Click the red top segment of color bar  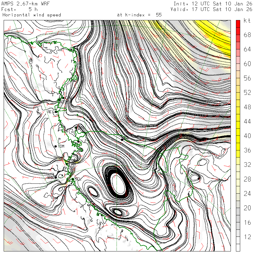[x=238, y=24]
